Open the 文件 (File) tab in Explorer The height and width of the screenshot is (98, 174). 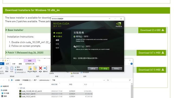(2, 64)
